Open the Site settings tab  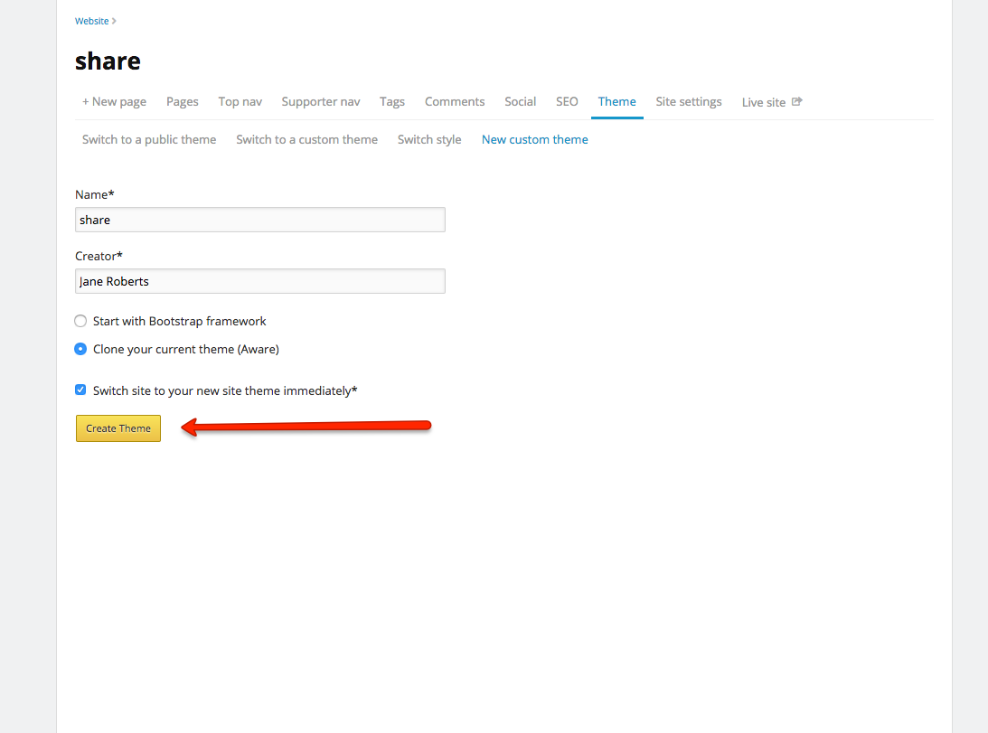689,101
